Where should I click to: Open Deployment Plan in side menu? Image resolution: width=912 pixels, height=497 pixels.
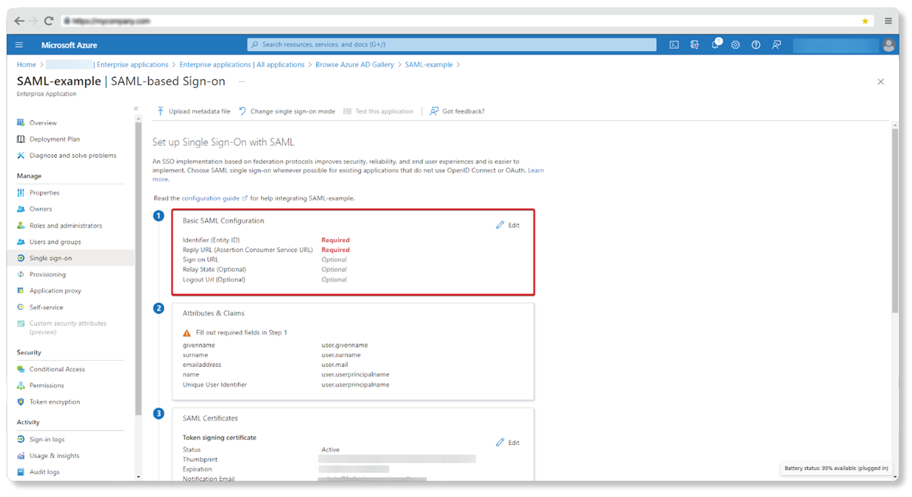54,139
